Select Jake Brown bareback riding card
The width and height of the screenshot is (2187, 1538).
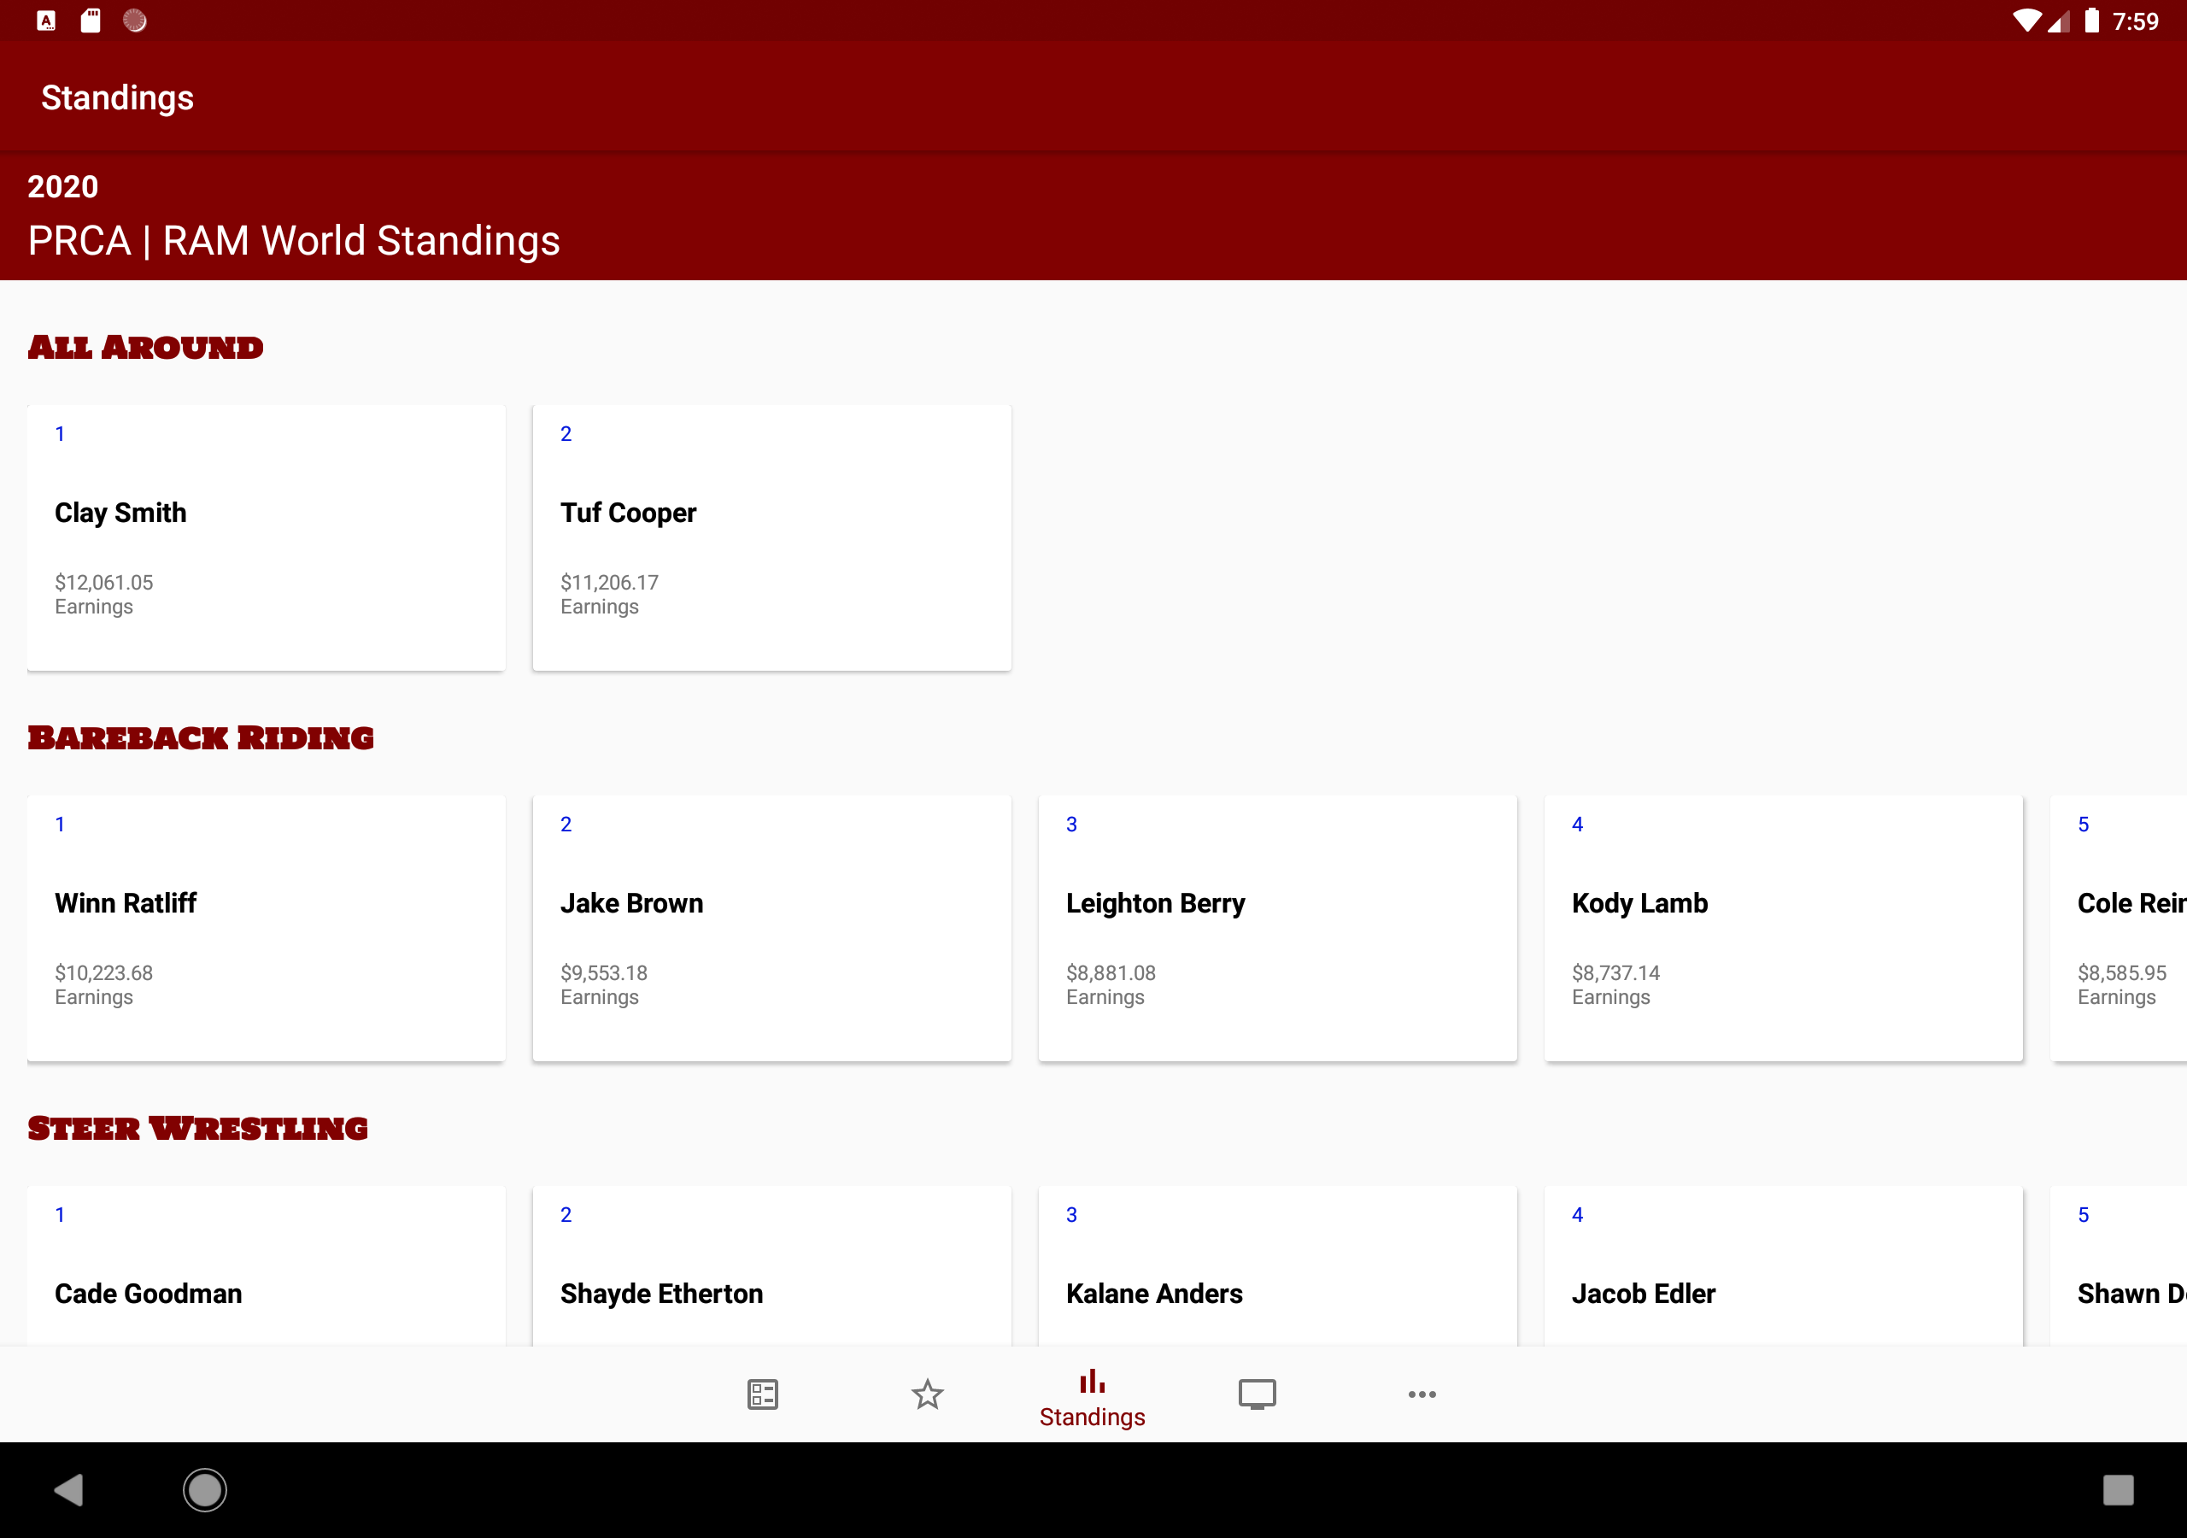click(771, 927)
